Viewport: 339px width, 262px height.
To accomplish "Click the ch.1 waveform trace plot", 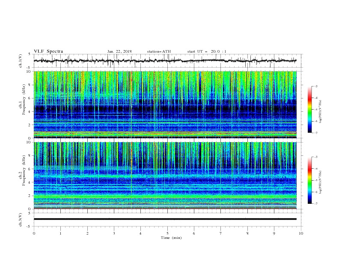I will [165, 61].
